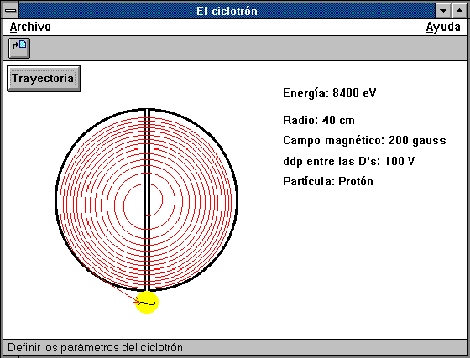Click the empty gray toolbar area
The height and width of the screenshot is (358, 470).
point(248,48)
